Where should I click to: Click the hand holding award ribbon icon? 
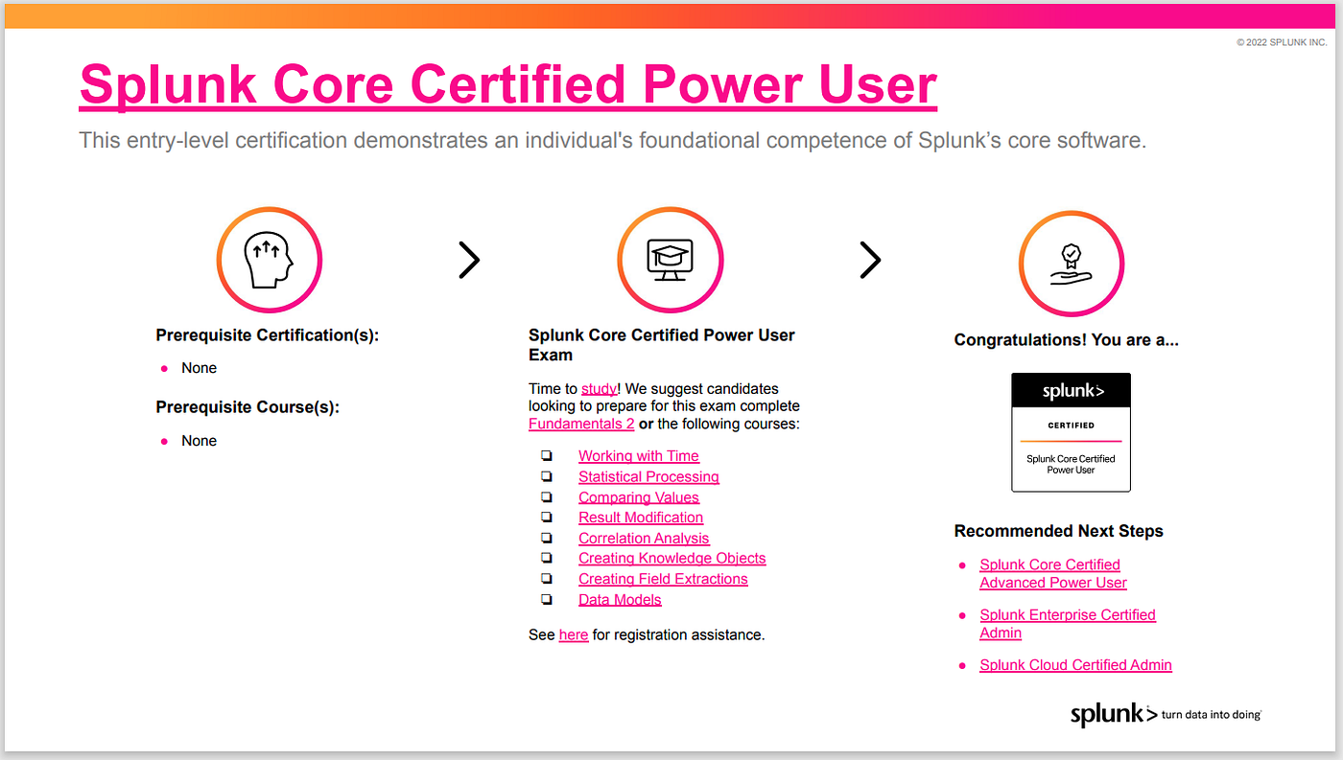1071,264
